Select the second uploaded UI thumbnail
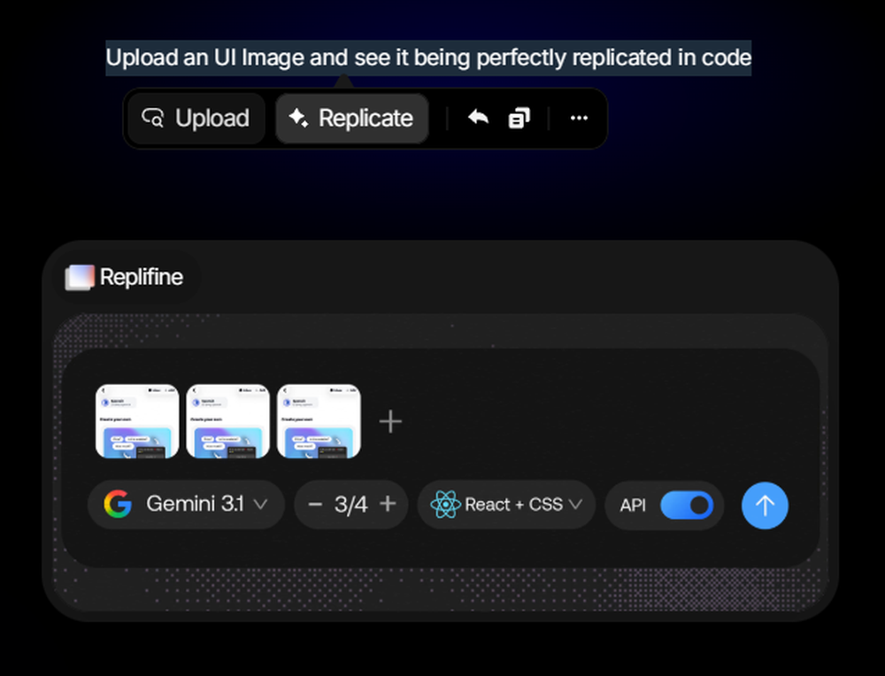This screenshot has height=676, width=885. pos(228,421)
